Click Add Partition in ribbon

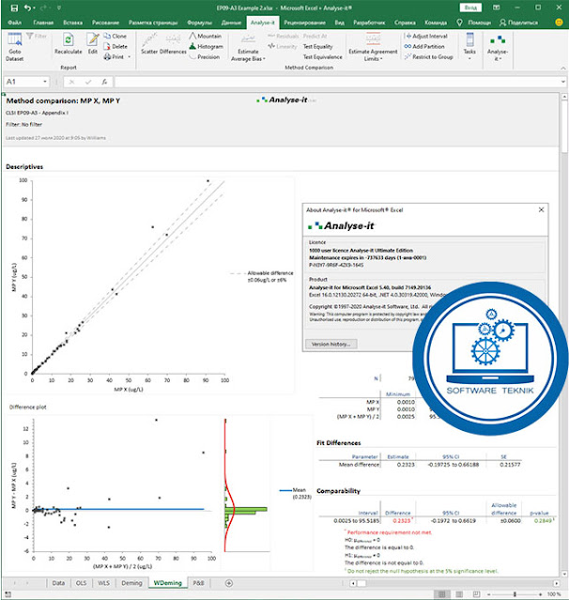[424, 46]
